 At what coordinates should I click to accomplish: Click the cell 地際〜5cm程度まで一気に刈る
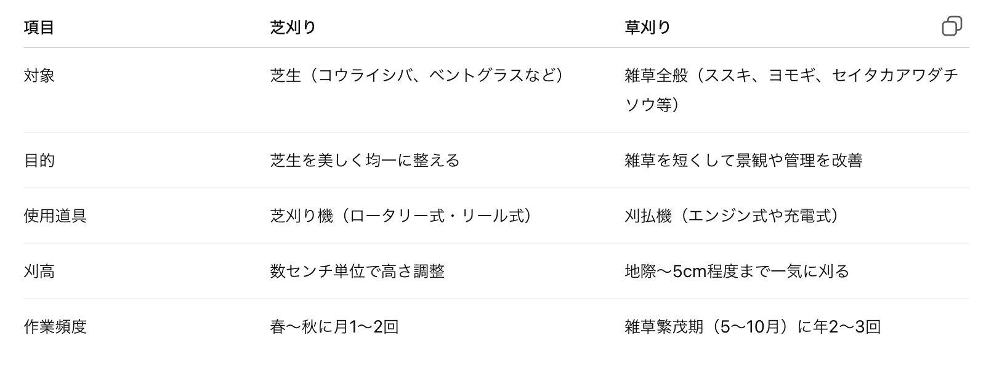[737, 272]
